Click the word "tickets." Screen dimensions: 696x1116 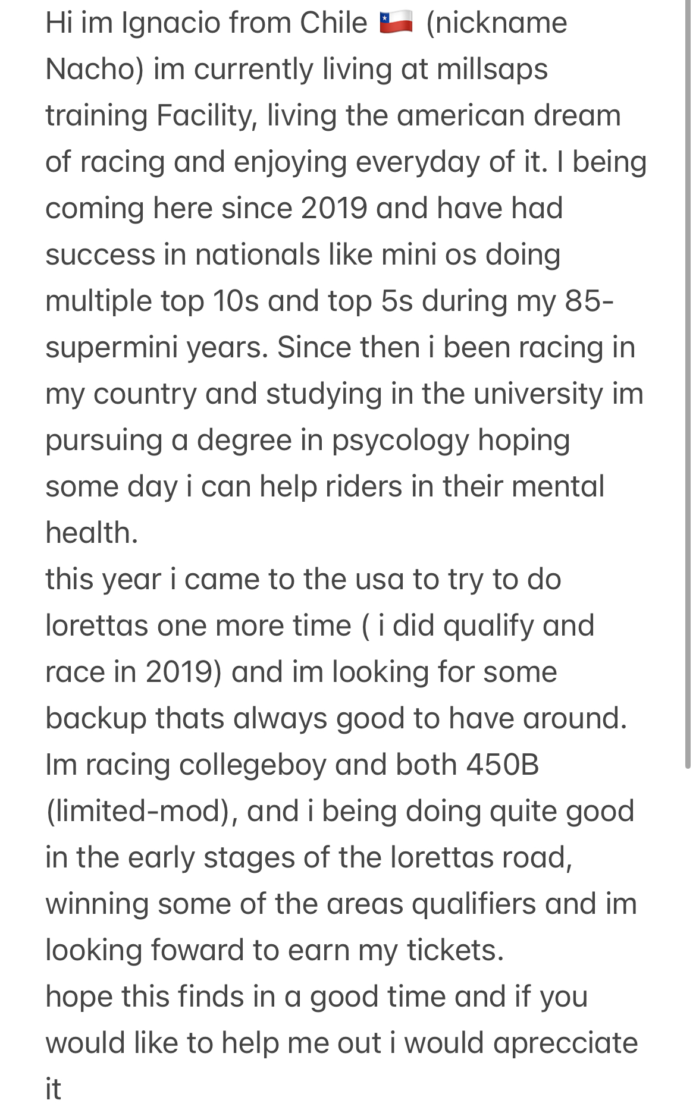(x=455, y=951)
